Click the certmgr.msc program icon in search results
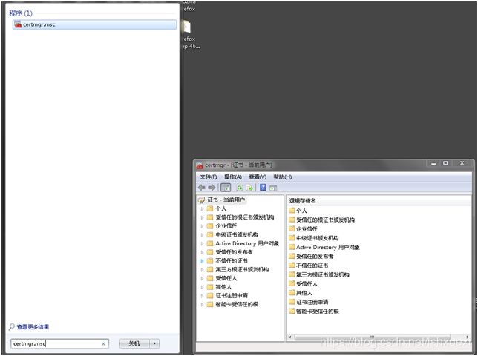 pyautogui.click(x=18, y=24)
